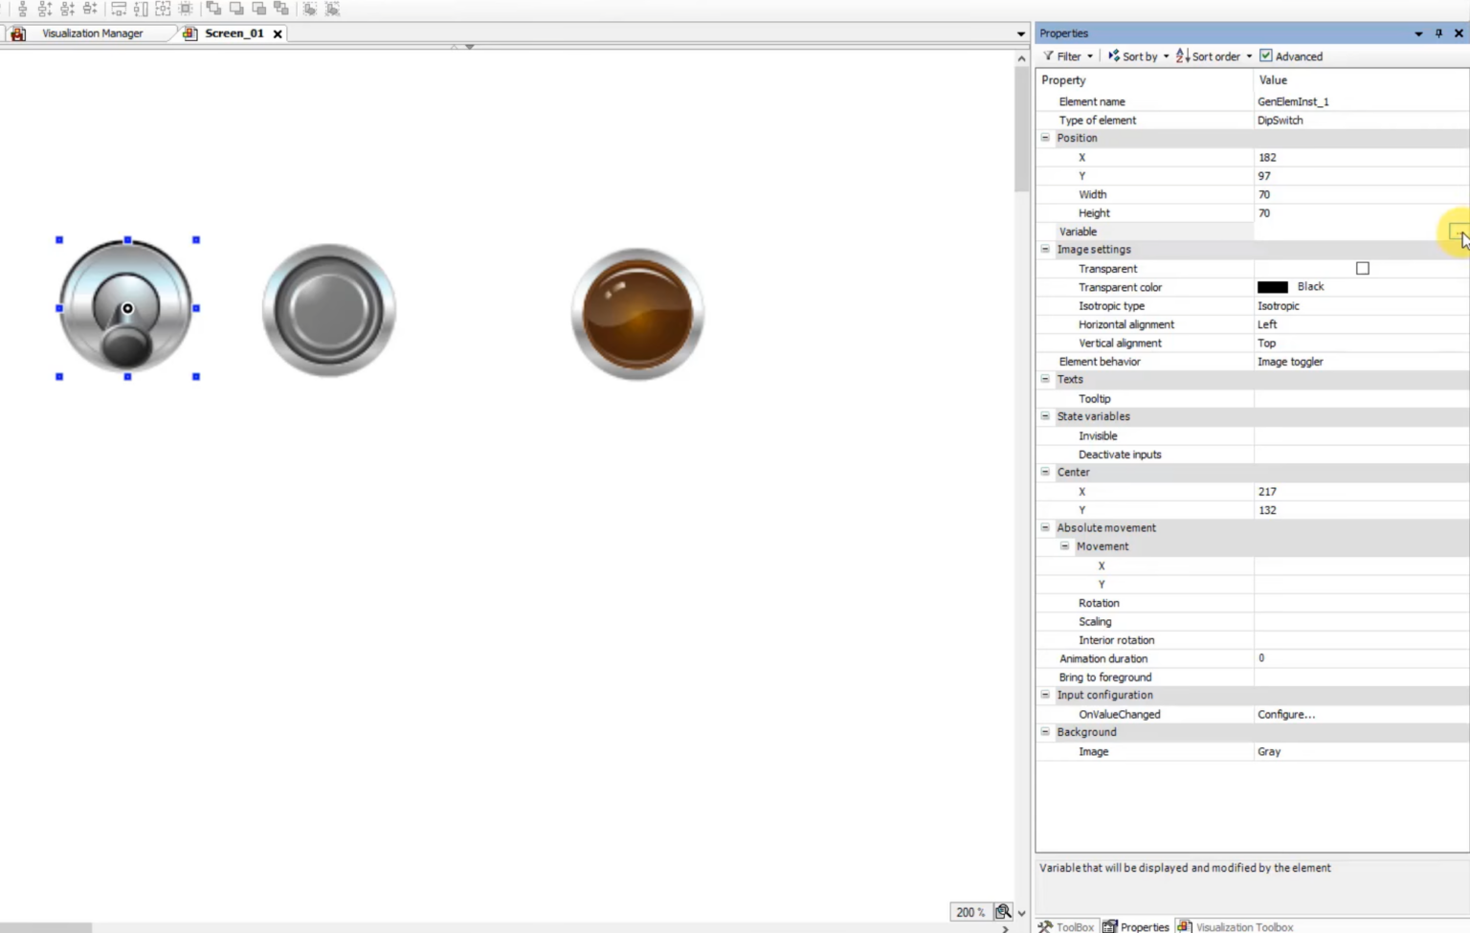This screenshot has width=1470, height=933.
Task: Collapse the Position property group
Action: point(1045,138)
